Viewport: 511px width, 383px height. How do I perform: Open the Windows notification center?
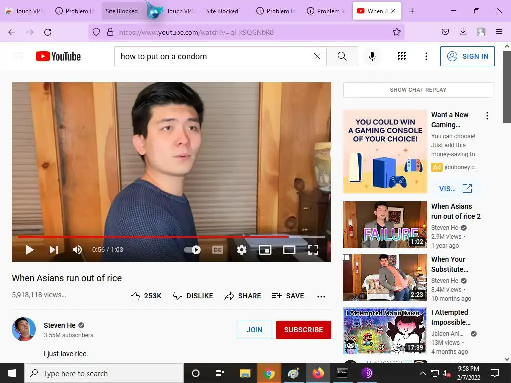click(x=495, y=373)
